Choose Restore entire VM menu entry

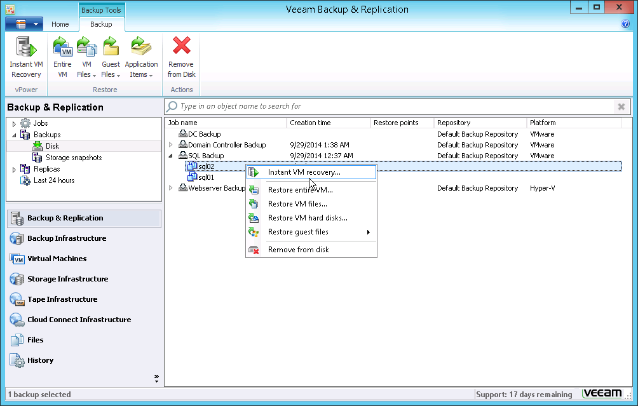click(311, 190)
